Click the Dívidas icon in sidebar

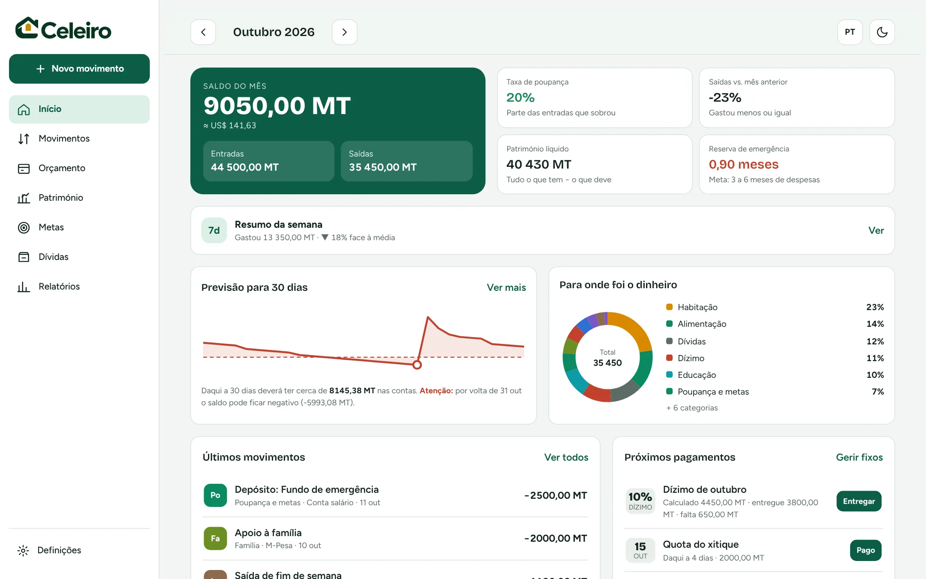click(24, 257)
